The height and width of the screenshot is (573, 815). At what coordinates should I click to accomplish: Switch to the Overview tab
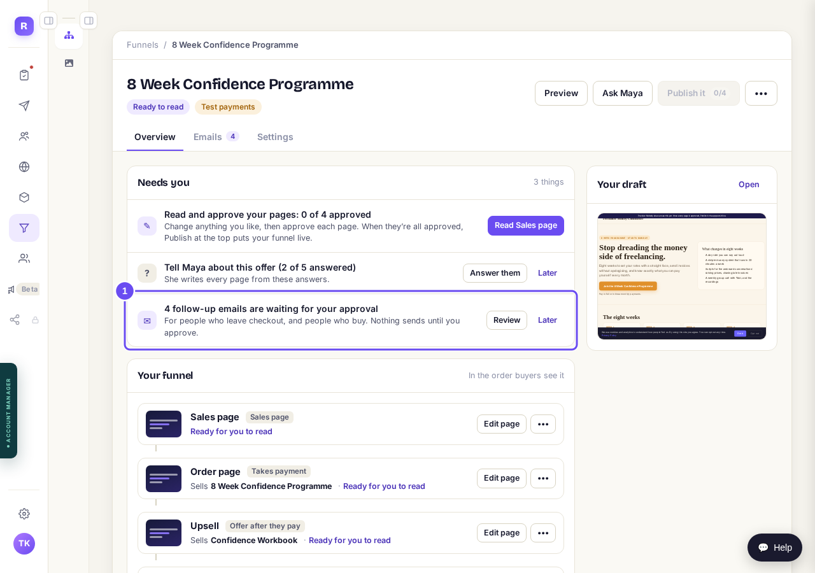click(155, 137)
